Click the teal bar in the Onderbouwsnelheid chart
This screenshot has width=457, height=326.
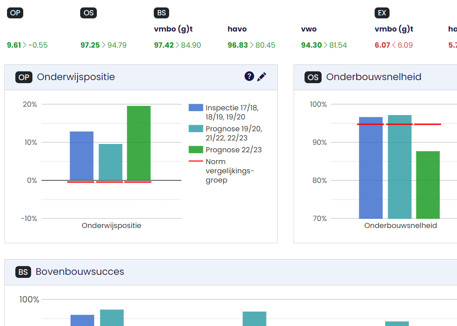coord(400,167)
